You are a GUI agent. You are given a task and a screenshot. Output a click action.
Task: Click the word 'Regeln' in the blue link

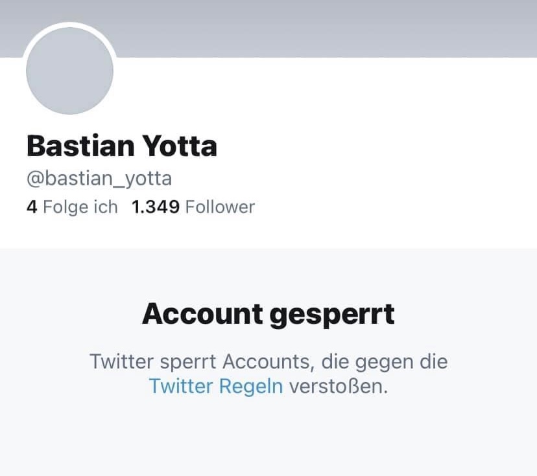[x=250, y=386]
